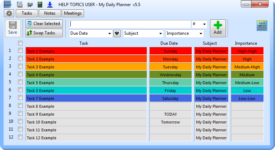Screen dimensions: 275x150
Task: Click the My Daily Planner app logo icon
Action: (8, 4)
